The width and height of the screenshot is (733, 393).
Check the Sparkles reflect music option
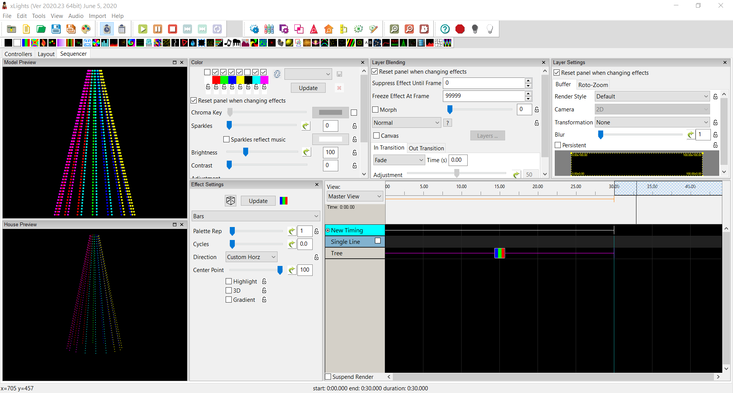point(226,139)
